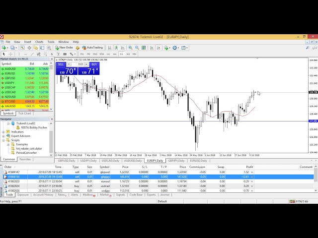Select the cursor arrow tool
The image size is (318, 238).
(x=4, y=54)
